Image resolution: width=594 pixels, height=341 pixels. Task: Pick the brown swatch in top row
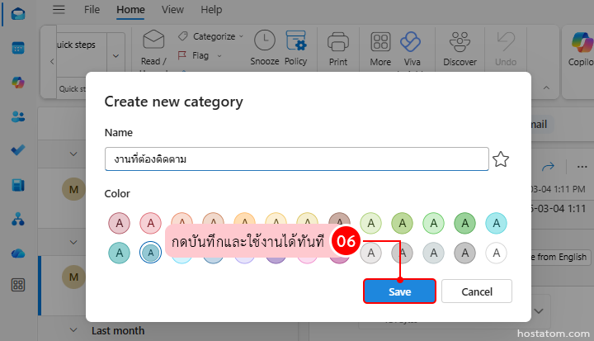(339, 219)
